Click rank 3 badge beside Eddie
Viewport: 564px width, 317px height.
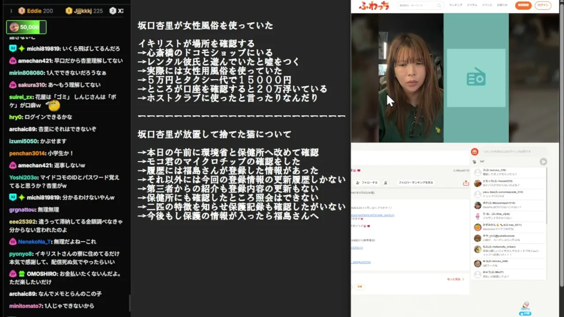[22, 11]
